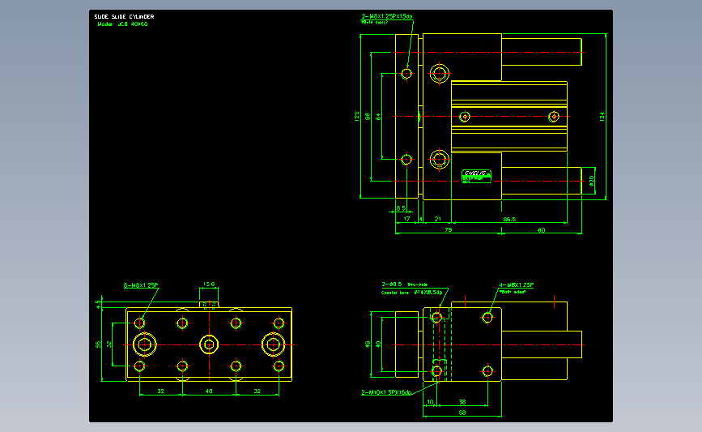Select the Model: JCB 40X60 label
The image size is (702, 432).
122,24
